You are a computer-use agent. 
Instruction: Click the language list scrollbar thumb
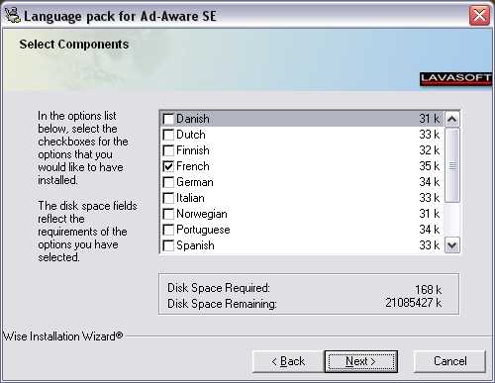click(x=452, y=165)
